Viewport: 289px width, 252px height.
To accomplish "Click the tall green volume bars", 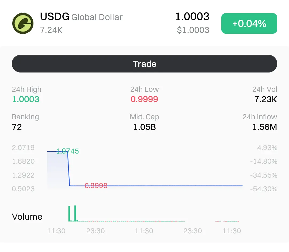I will pos(72,213).
